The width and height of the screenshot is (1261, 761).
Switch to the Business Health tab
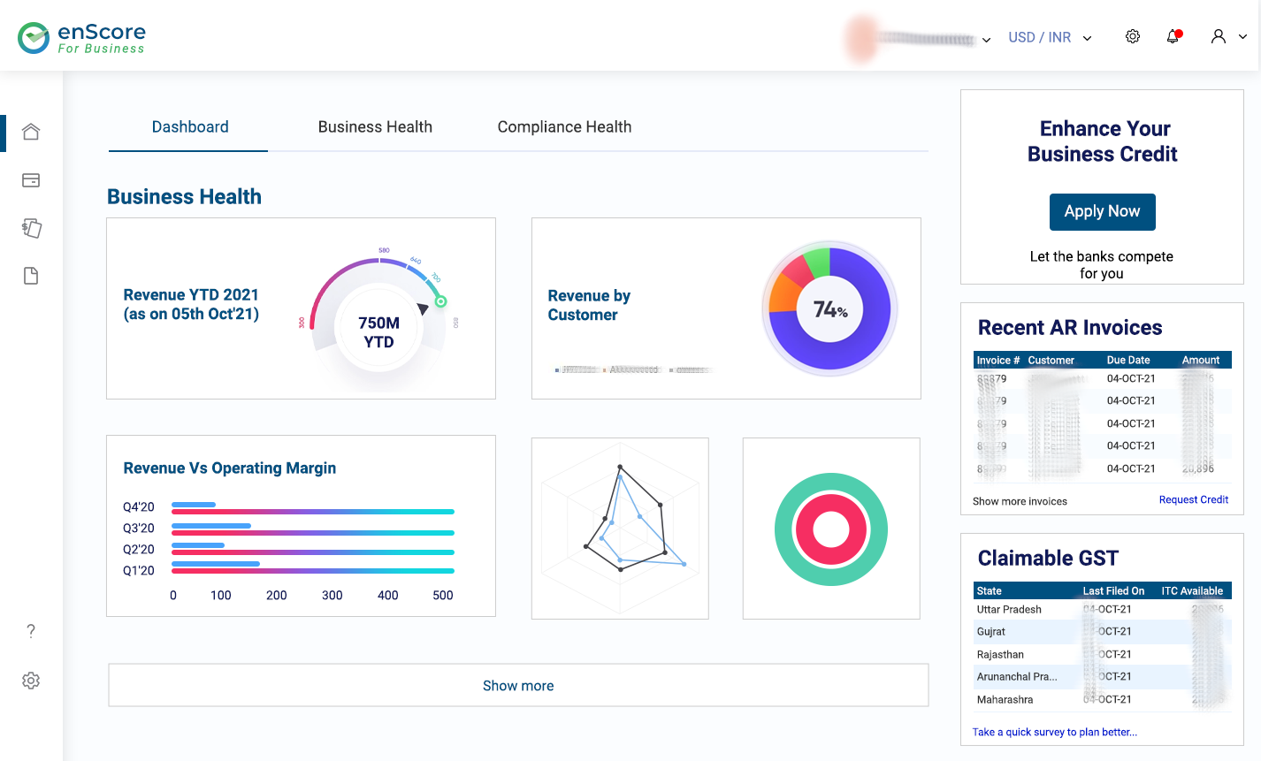(375, 126)
